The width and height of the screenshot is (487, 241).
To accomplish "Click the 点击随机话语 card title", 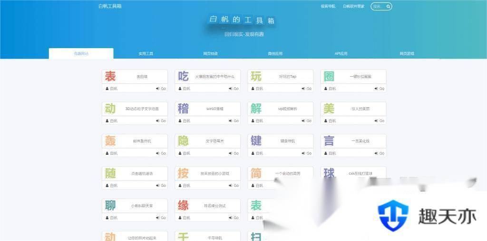I will 142,173.
